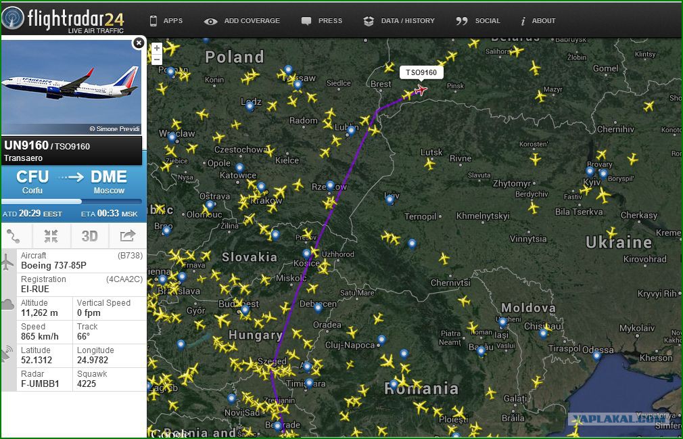Viewport: 683px width, 439px height.
Task: Click the squawk code 4225
Action: coord(87,384)
